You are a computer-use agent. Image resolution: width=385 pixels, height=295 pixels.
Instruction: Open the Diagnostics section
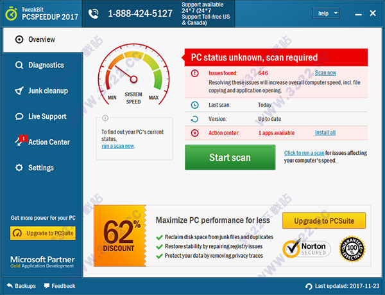click(x=43, y=65)
